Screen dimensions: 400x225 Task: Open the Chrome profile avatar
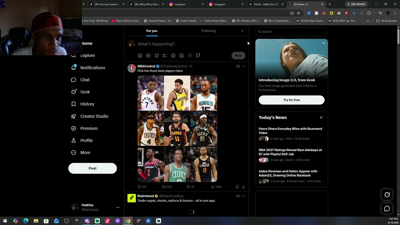click(x=388, y=13)
